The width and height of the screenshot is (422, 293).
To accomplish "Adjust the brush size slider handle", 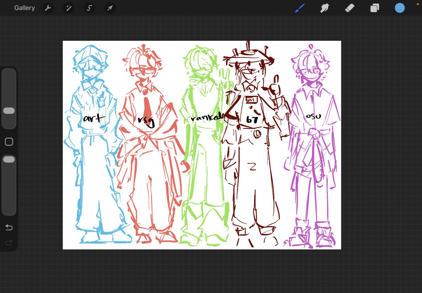I will point(9,111).
